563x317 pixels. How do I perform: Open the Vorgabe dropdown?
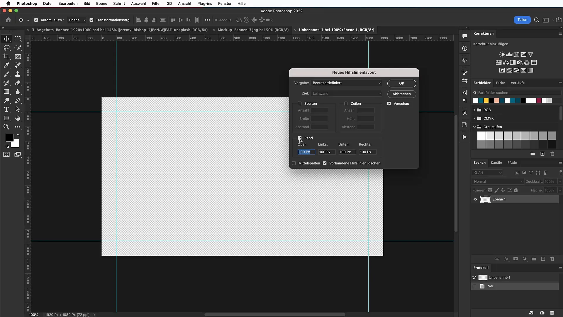[346, 83]
